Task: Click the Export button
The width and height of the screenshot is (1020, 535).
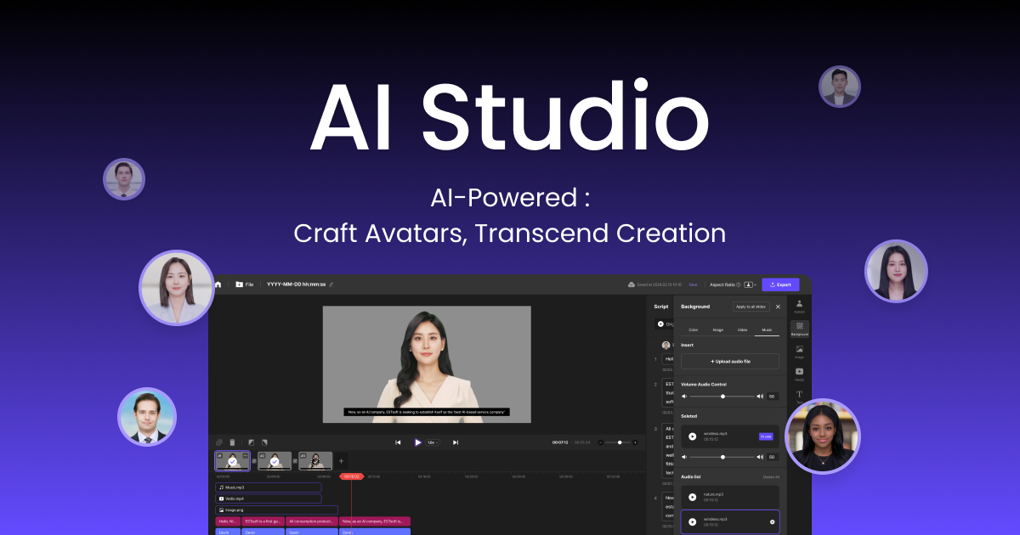Action: click(x=780, y=284)
